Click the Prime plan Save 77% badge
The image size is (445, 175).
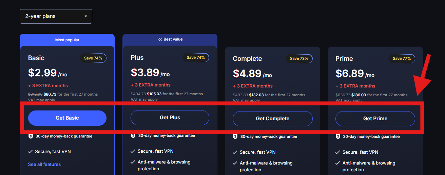[x=402, y=58]
